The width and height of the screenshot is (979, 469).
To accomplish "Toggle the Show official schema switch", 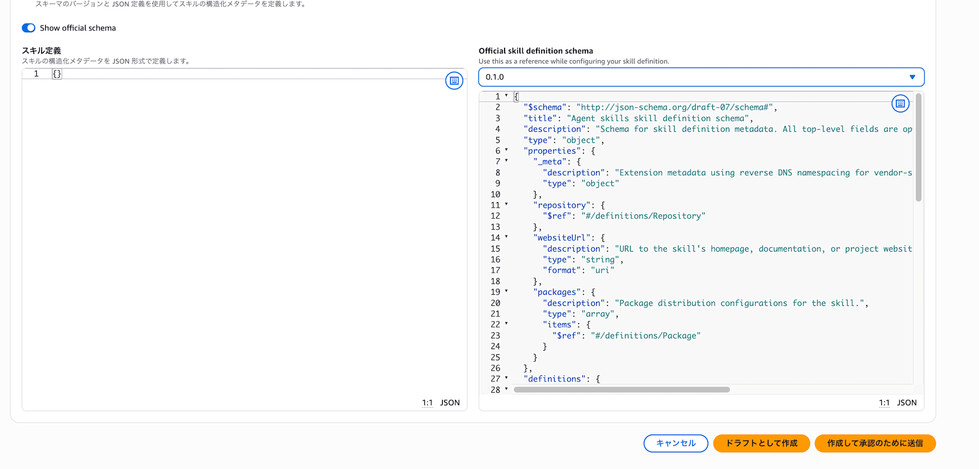I will (x=28, y=28).
